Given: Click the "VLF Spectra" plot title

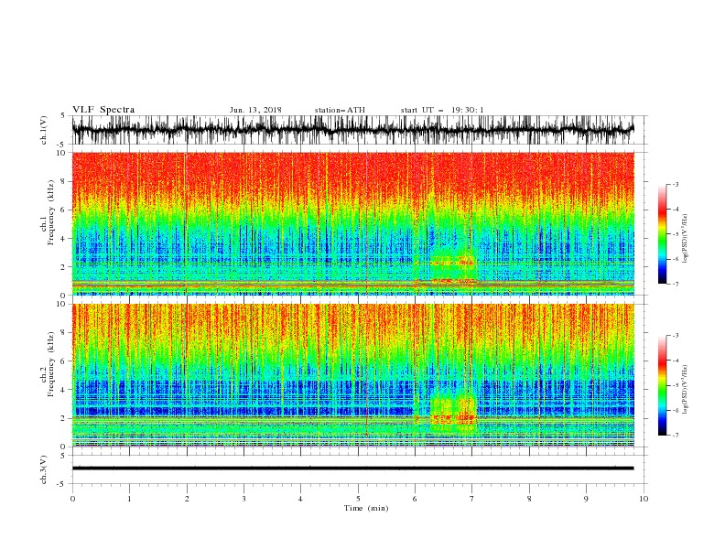Looking at the screenshot, I should click(103, 110).
